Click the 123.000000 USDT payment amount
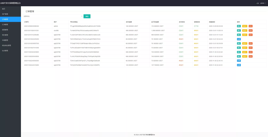Image resolution: width=268 pixels, height=137 pixels. click(x=132, y=65)
